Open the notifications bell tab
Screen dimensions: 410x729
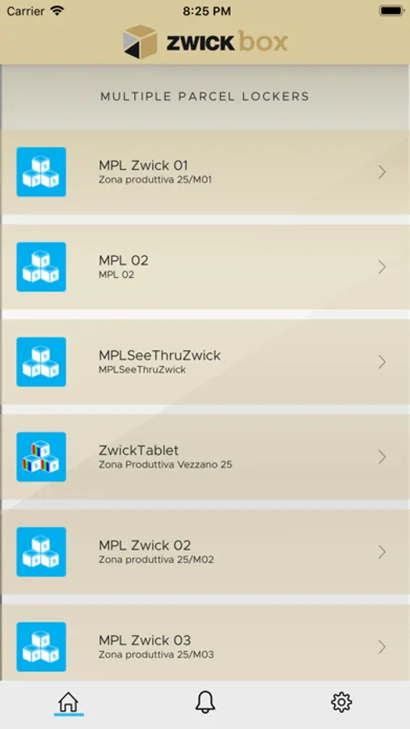click(x=205, y=701)
